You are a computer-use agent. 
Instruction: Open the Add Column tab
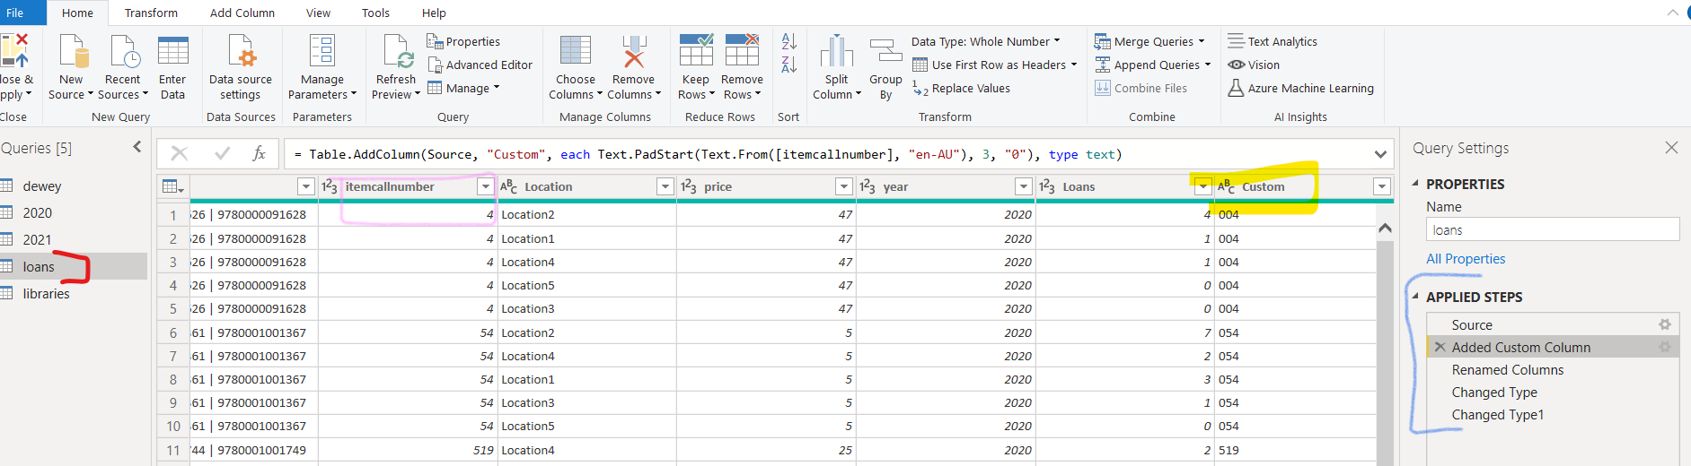242,13
